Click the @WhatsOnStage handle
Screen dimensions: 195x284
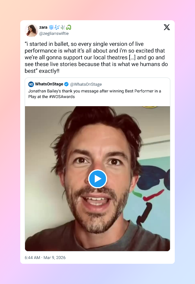pos(86,84)
